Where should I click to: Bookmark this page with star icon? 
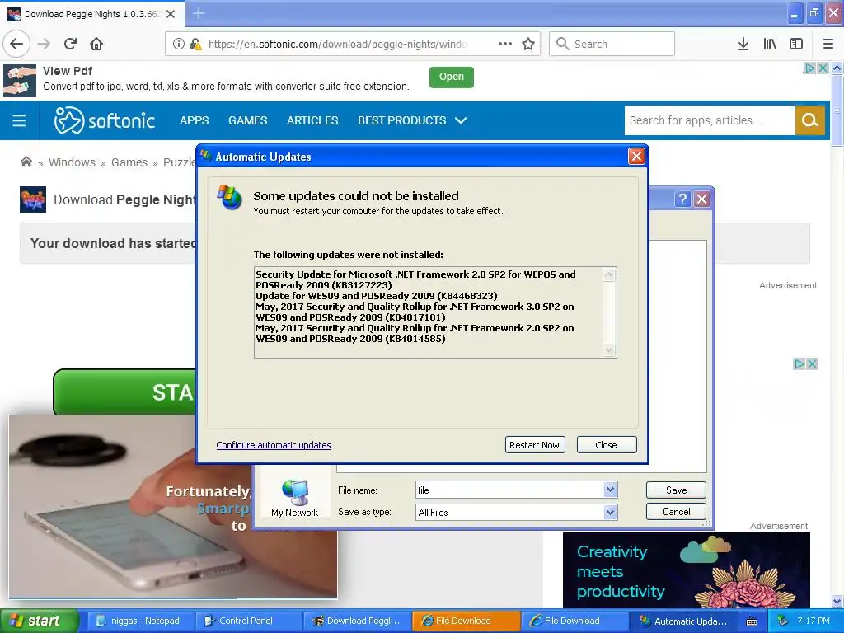tap(528, 45)
